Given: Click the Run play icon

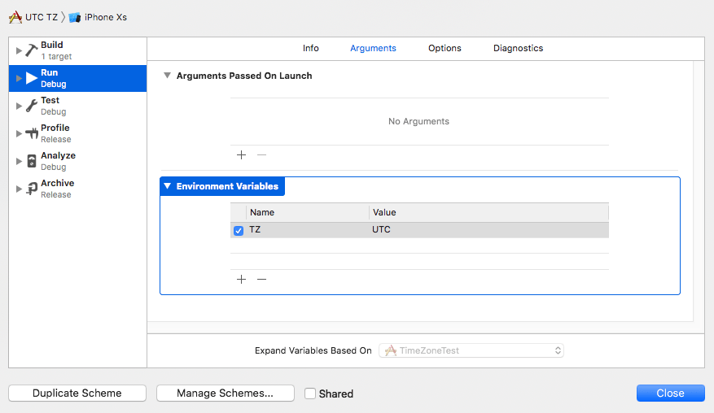Looking at the screenshot, I should 32,78.
